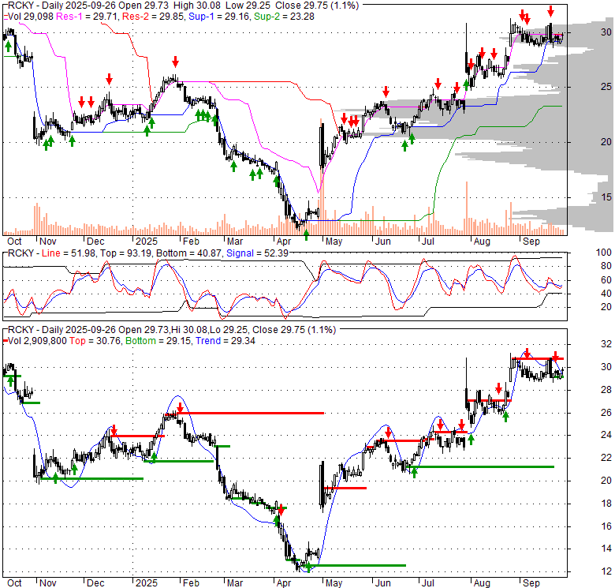Viewport: 615px width, 588px height.
Task: Click 'Dec' on the top chart's date axis
Action: coord(95,242)
